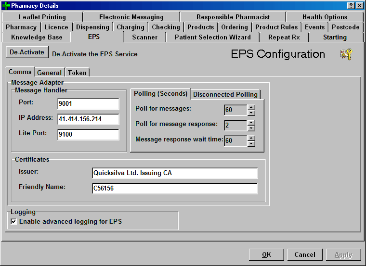Switch to the Knowledge Base tab
Image resolution: width=366 pixels, height=266 pixels.
click(37, 37)
